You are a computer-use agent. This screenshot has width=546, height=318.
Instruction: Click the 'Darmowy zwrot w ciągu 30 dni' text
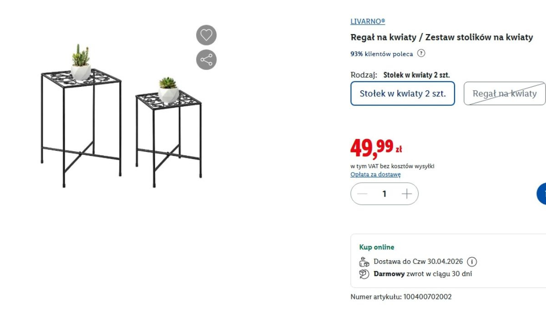point(423,274)
